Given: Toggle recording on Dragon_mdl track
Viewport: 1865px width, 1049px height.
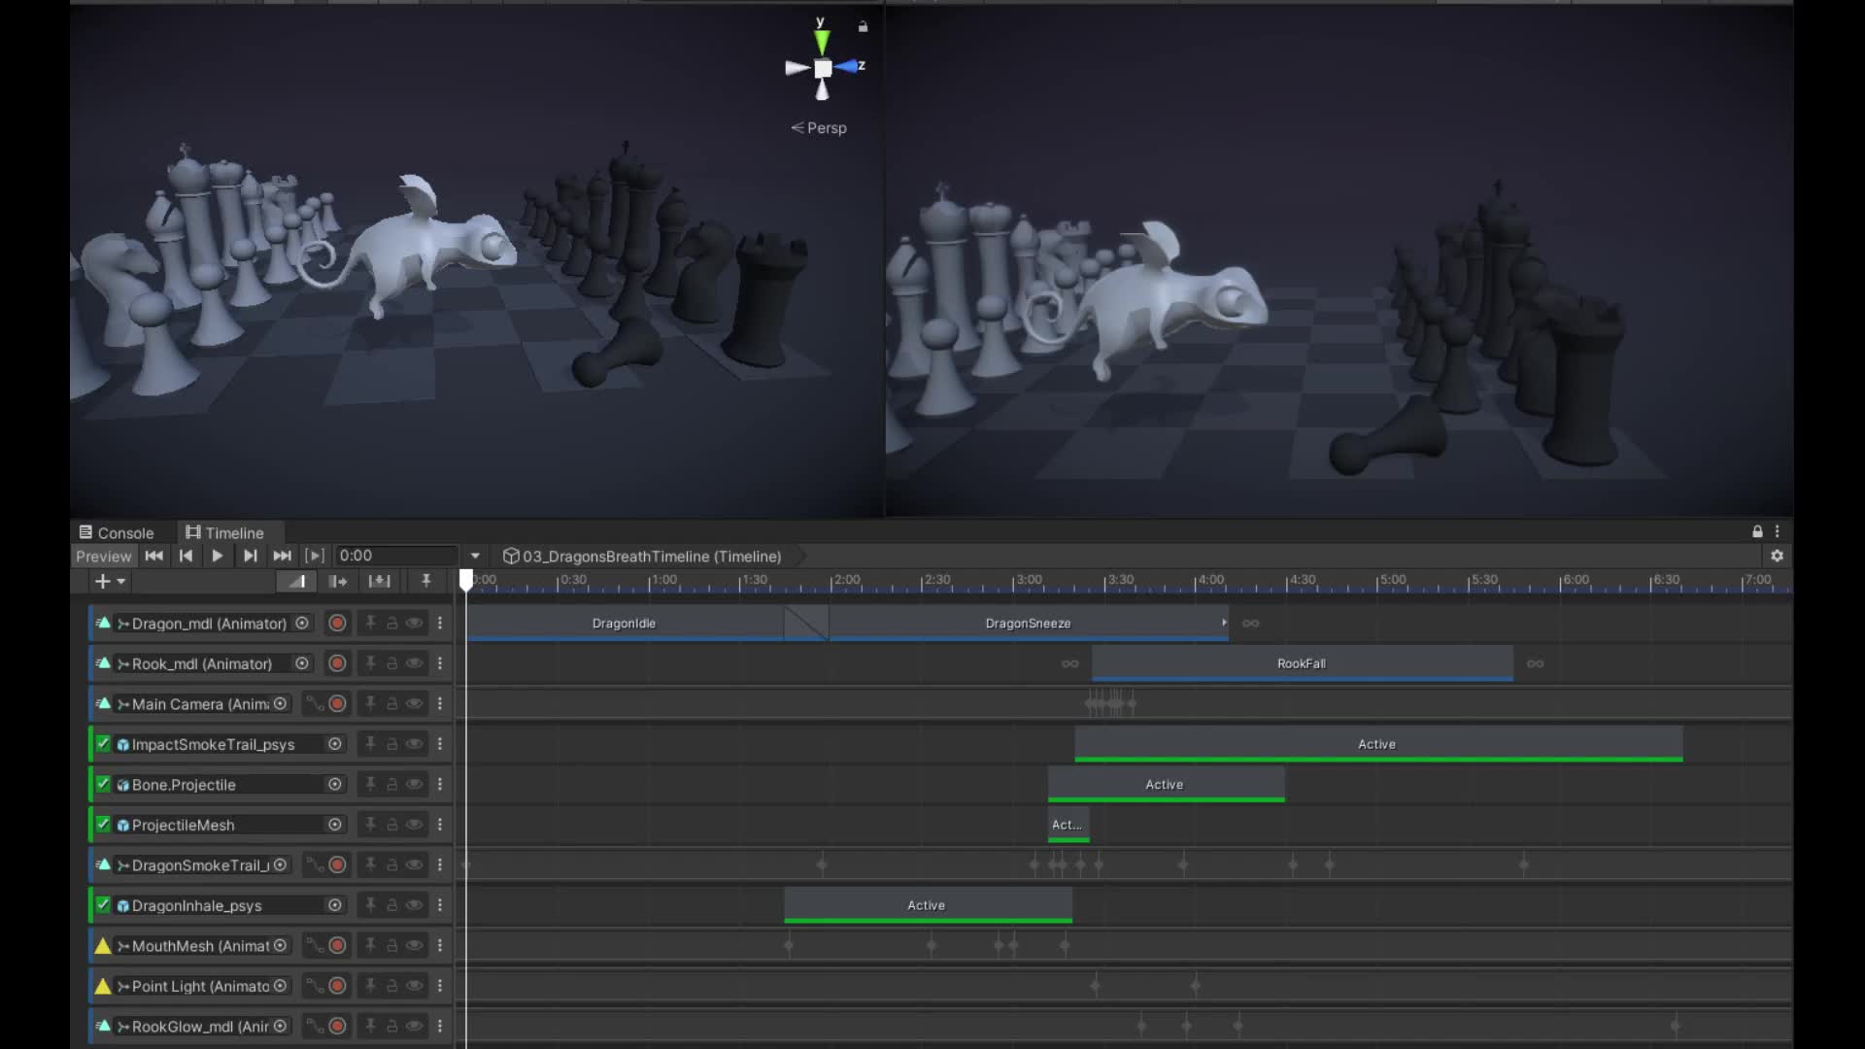Looking at the screenshot, I should (337, 623).
